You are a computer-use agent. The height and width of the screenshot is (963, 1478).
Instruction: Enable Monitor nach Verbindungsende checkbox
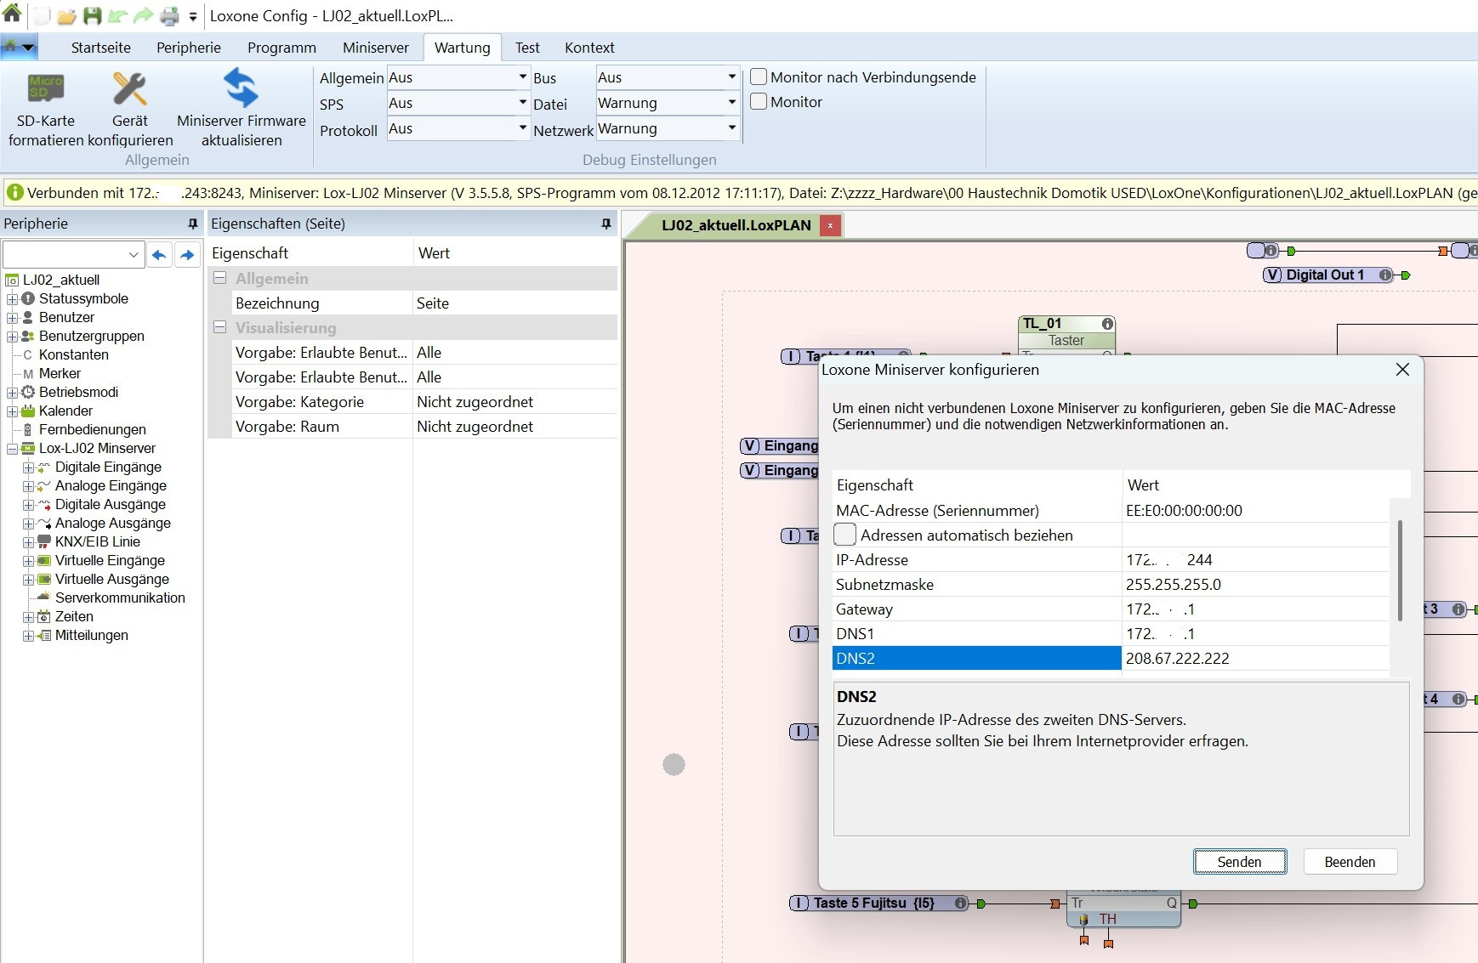pos(759,77)
